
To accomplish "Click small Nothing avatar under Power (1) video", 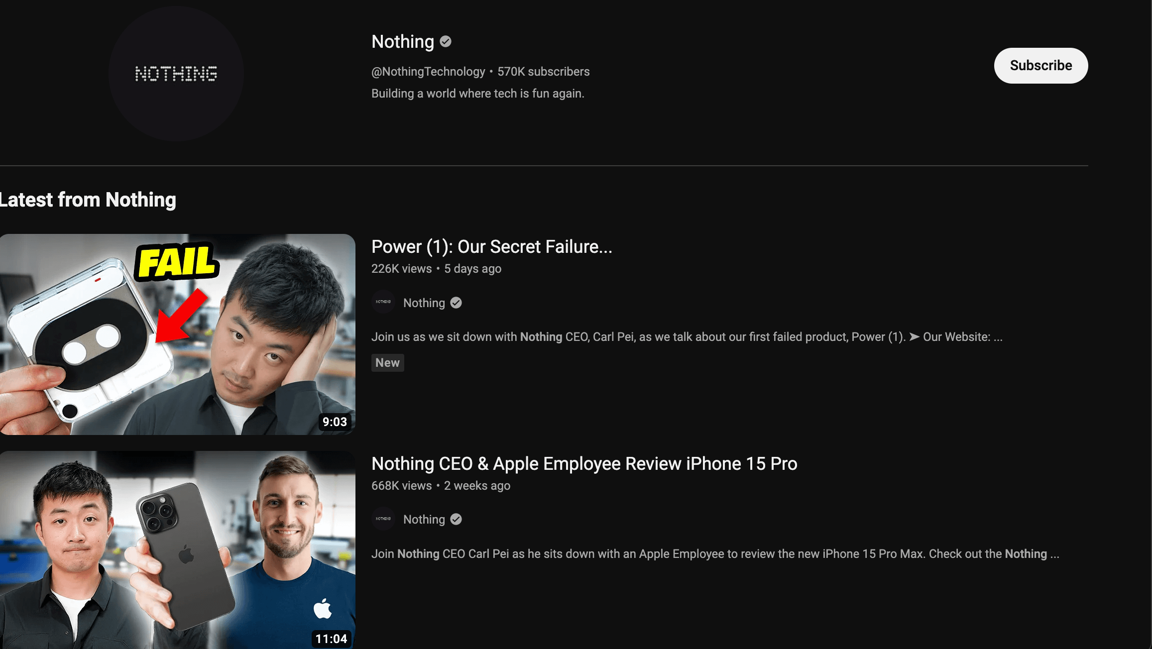I will pos(383,302).
